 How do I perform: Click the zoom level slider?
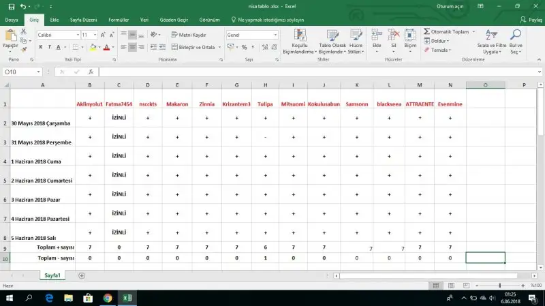click(499, 286)
